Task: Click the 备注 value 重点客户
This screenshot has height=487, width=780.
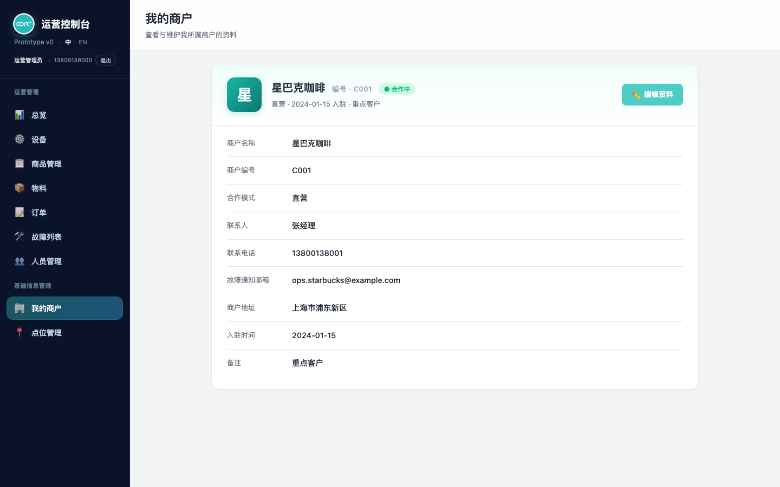Action: click(307, 363)
